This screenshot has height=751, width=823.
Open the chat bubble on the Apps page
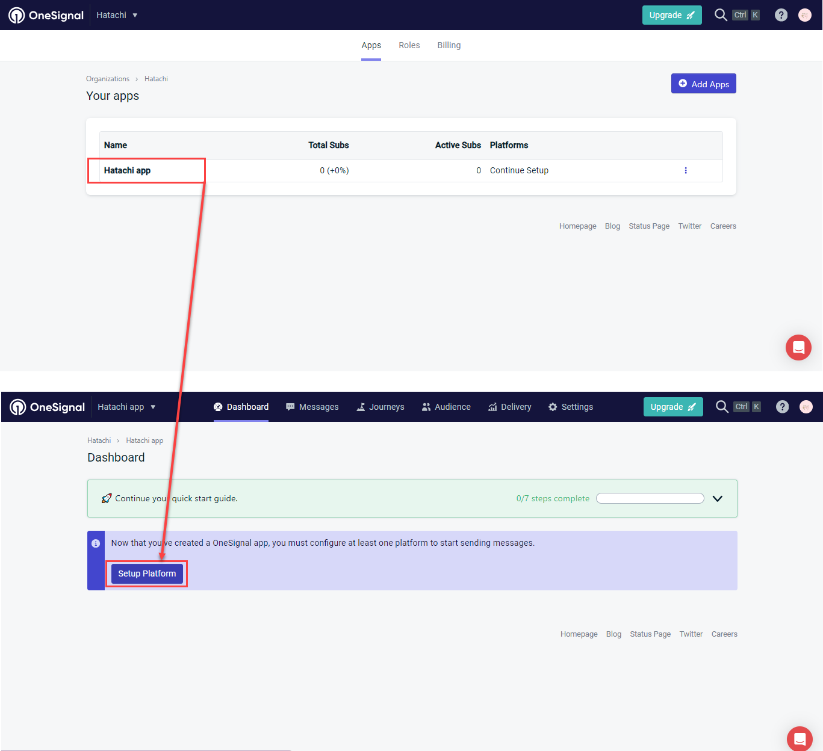pyautogui.click(x=798, y=347)
